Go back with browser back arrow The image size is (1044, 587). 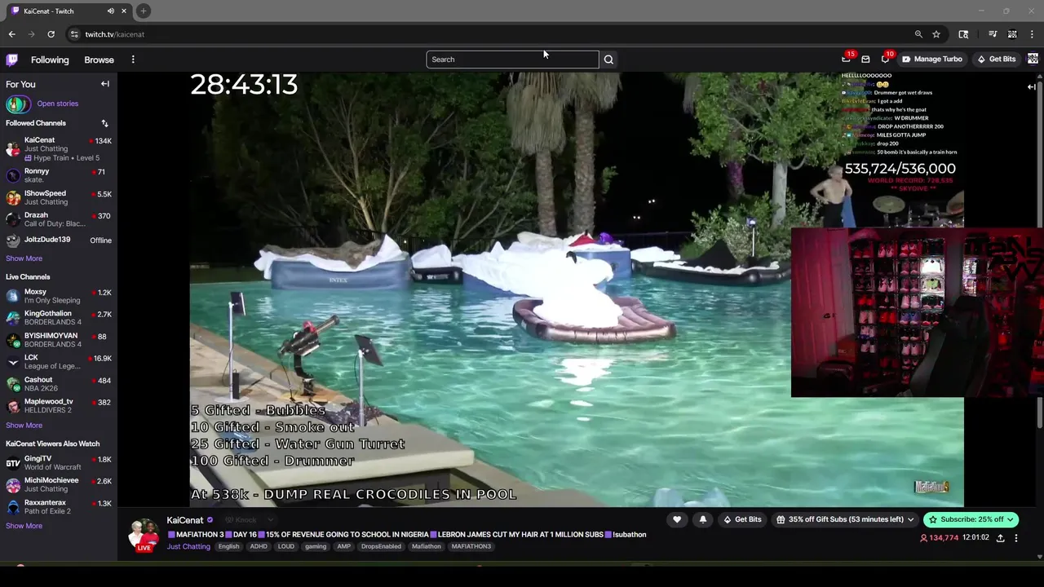coord(11,34)
